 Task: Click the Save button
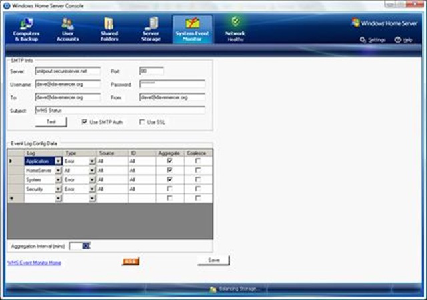point(213,260)
